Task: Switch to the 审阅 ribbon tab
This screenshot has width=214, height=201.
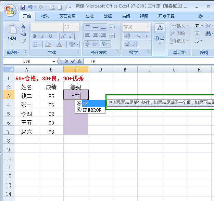Action: tap(126, 16)
